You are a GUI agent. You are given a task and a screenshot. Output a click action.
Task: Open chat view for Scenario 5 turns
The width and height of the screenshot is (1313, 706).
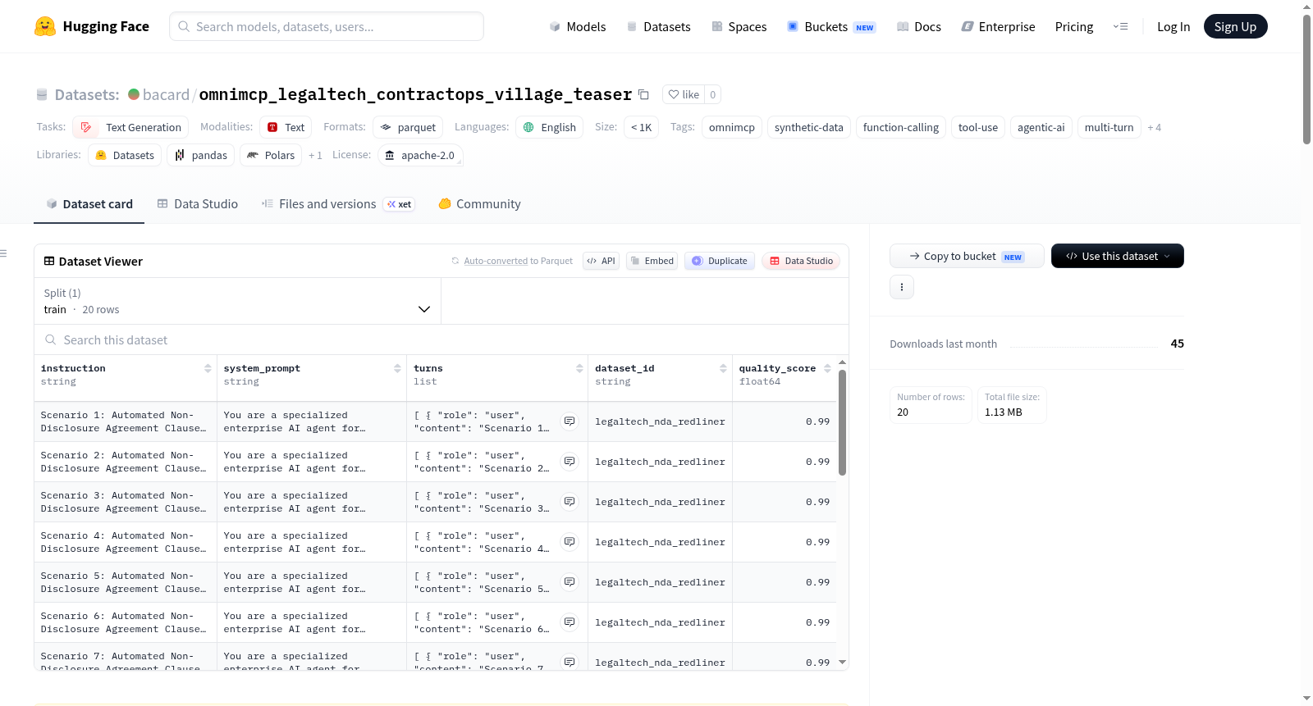(570, 582)
